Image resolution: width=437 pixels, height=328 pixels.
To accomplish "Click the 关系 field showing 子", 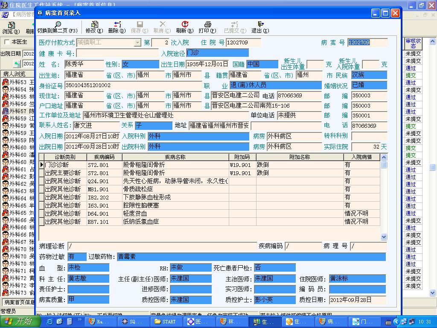I will pyautogui.click(x=154, y=126).
